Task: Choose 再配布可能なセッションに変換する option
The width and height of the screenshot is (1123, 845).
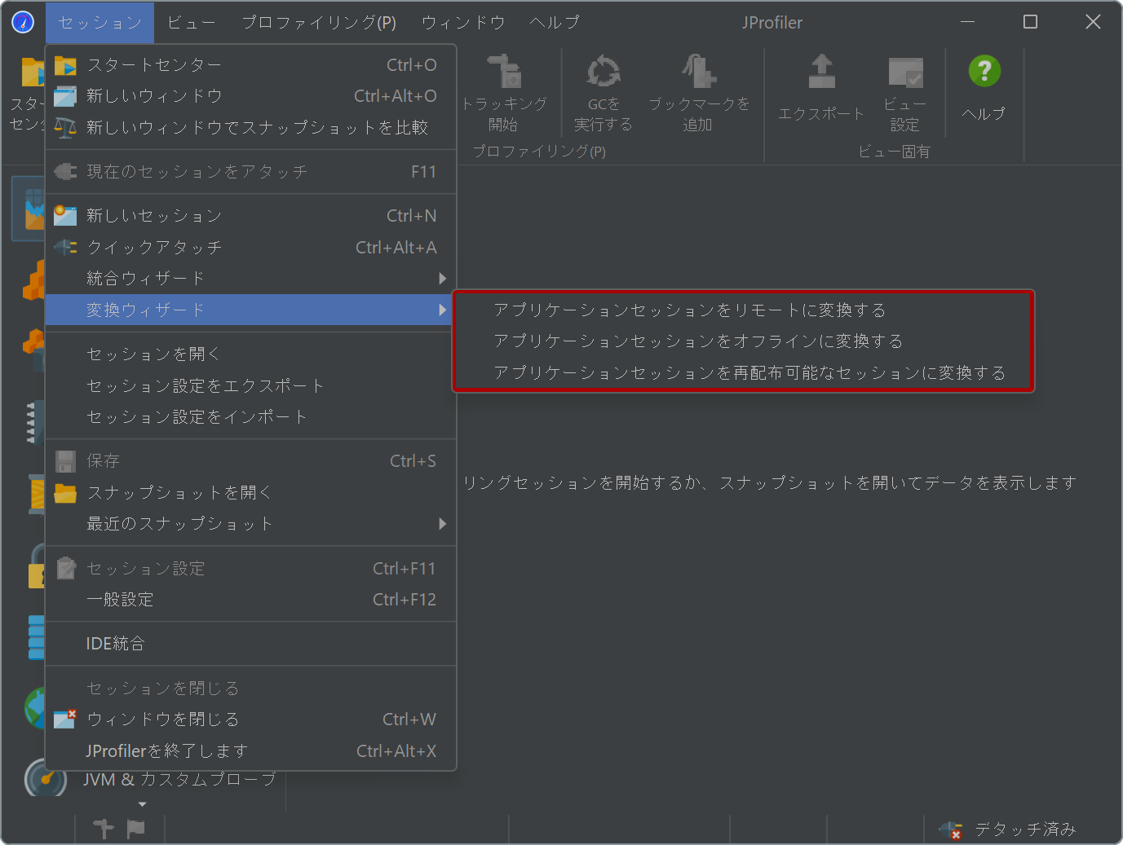Action: [744, 373]
